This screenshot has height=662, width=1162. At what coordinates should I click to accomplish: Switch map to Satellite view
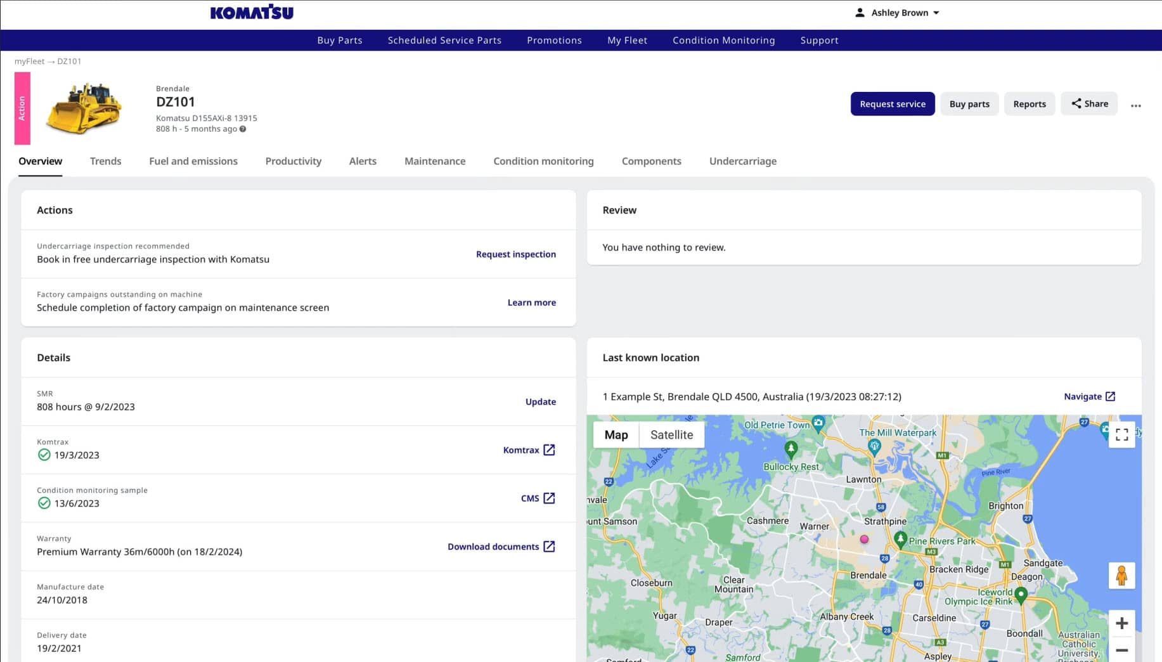pyautogui.click(x=671, y=435)
